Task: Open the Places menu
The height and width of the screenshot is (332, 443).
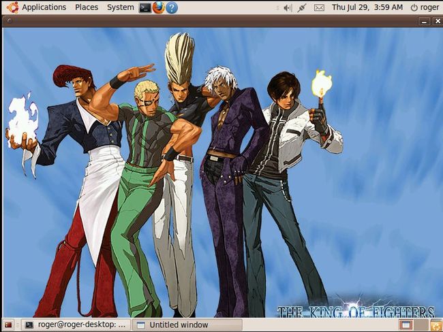Action: click(x=87, y=7)
